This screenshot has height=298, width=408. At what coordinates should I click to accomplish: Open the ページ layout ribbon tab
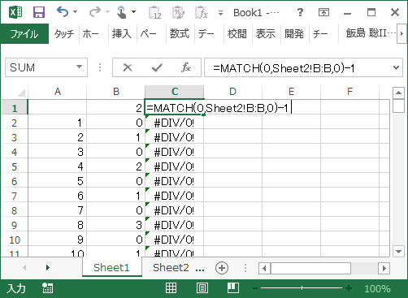coord(149,34)
